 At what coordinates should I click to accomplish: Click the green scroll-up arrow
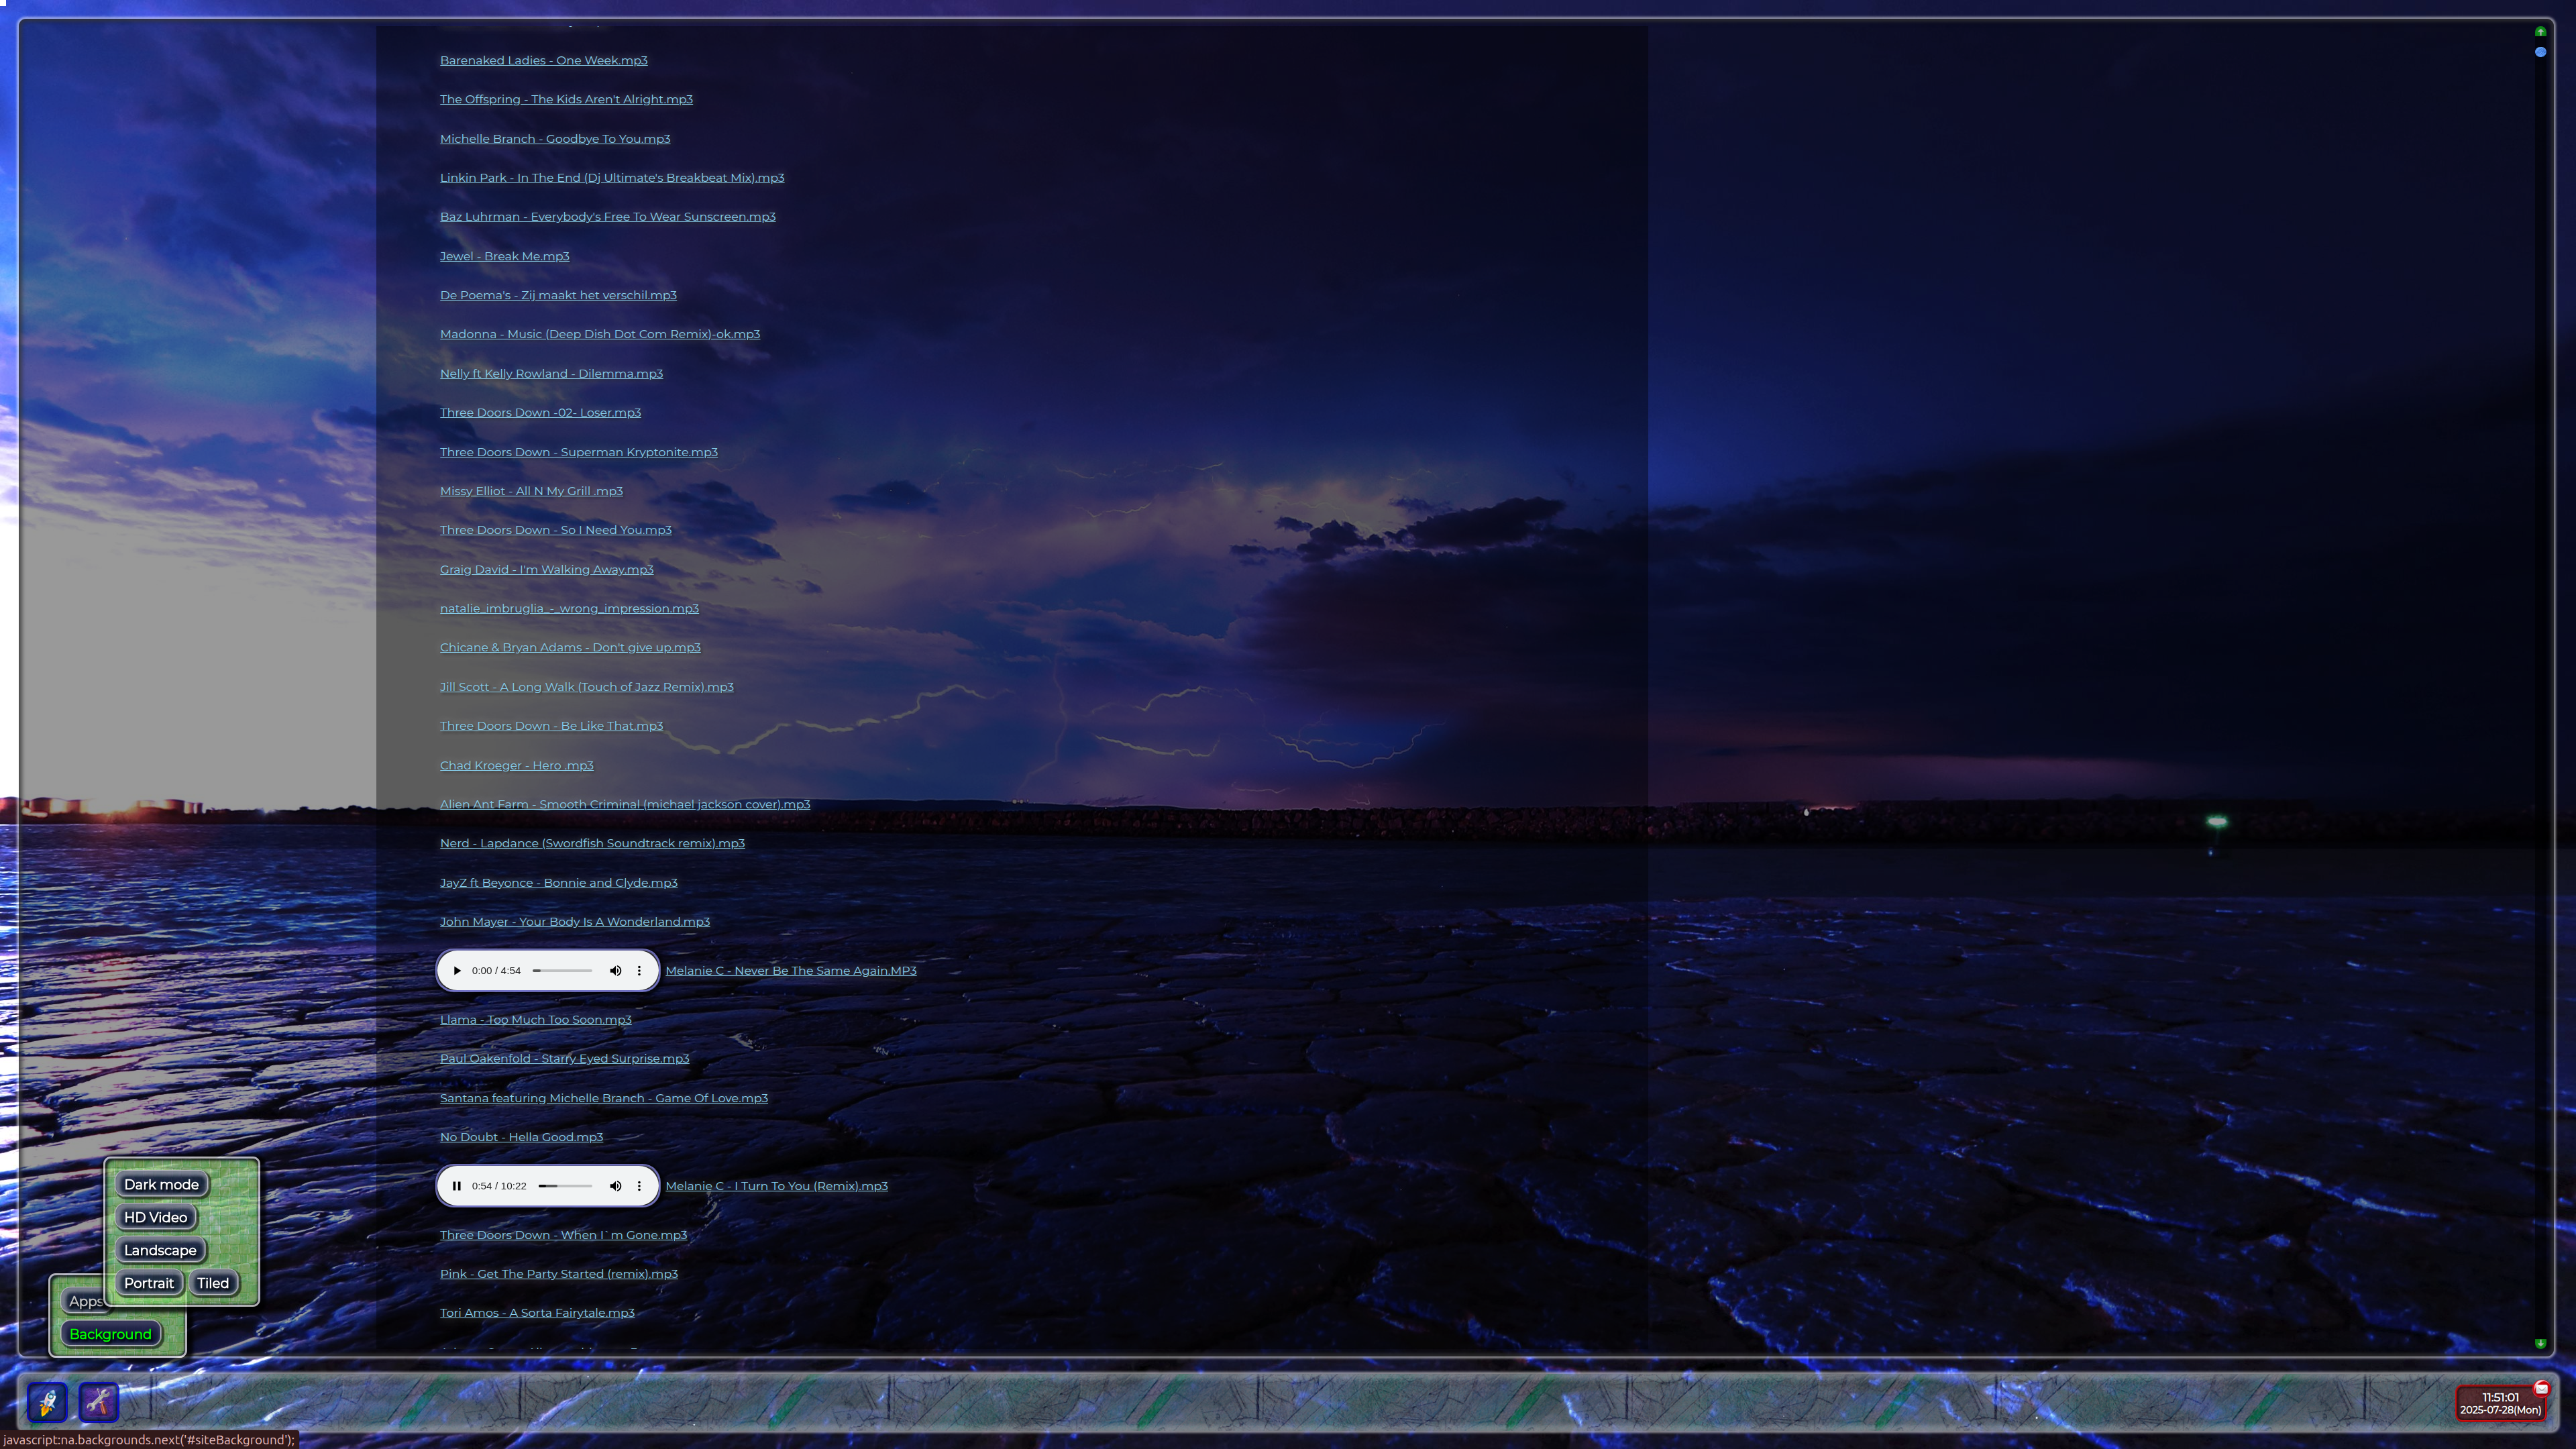[2540, 32]
